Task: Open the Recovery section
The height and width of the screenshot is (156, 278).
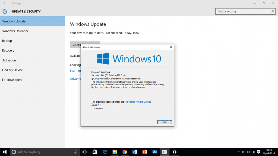Action: pyautogui.click(x=33, y=50)
